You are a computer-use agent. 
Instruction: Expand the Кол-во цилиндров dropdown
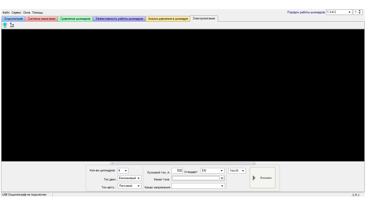(x=126, y=171)
